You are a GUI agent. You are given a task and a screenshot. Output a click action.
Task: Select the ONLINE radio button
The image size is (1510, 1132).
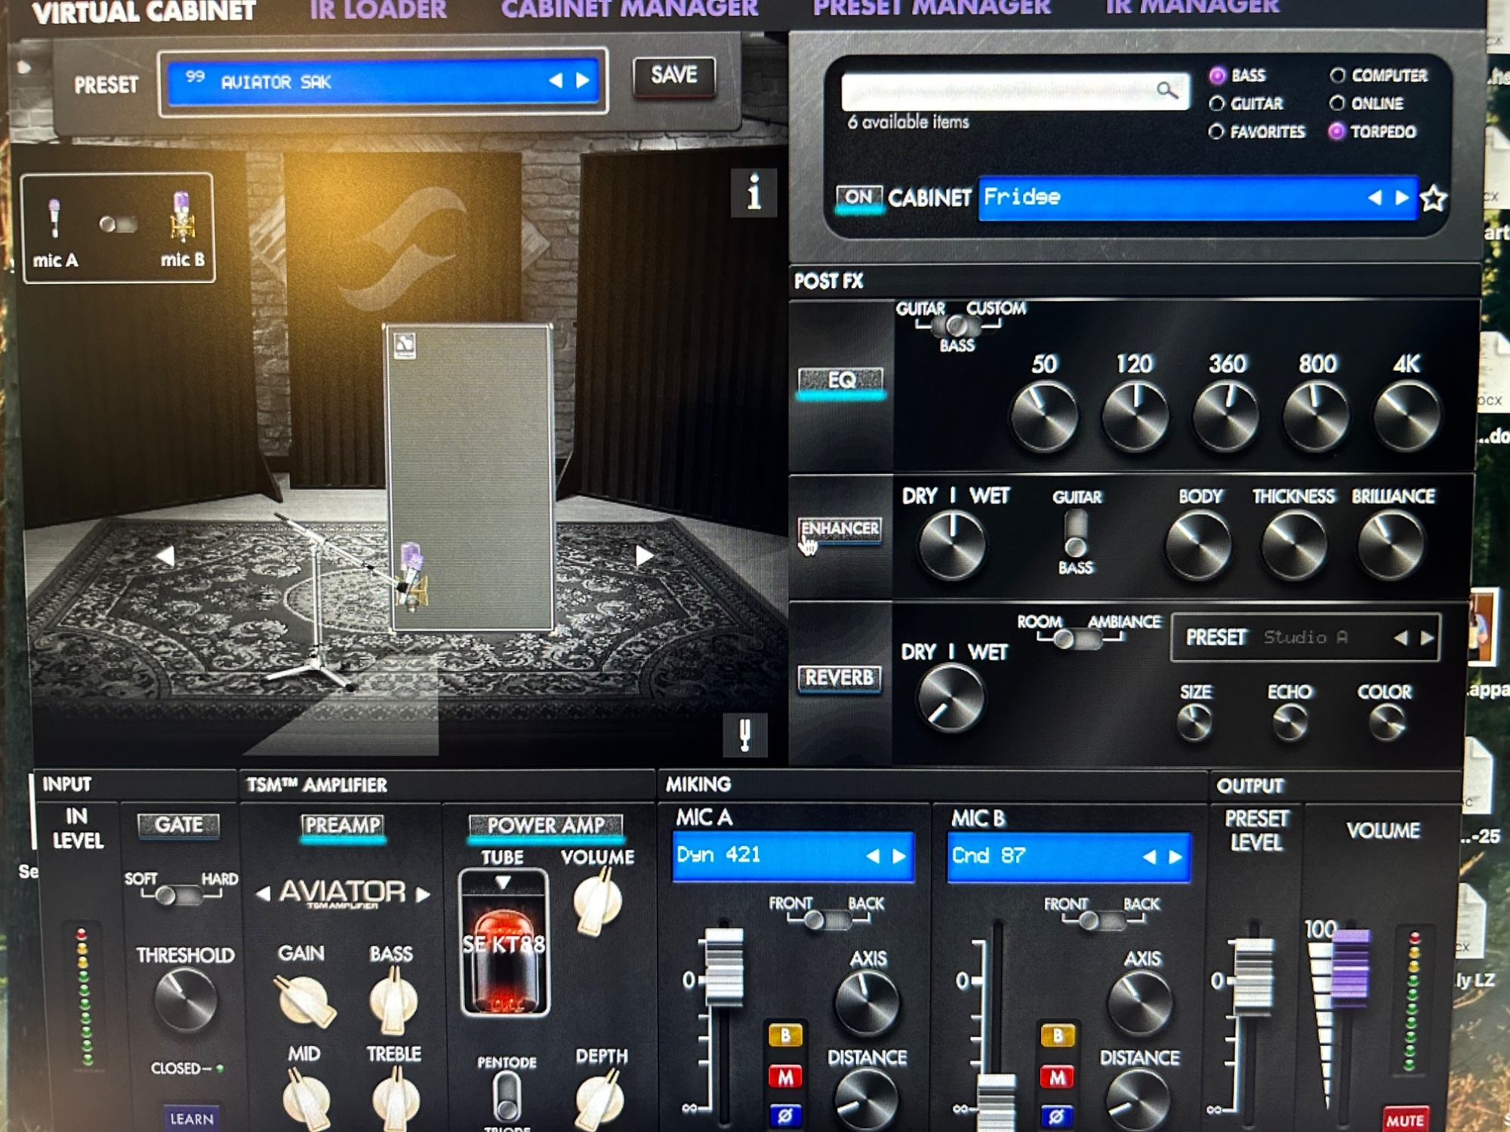[1337, 103]
